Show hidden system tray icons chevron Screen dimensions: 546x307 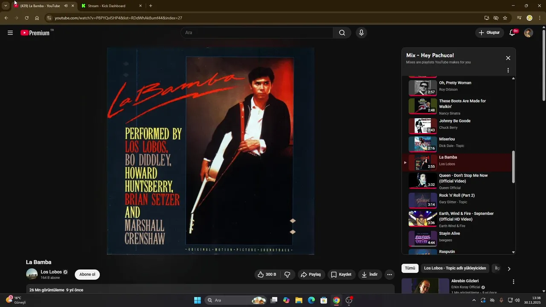(474, 300)
